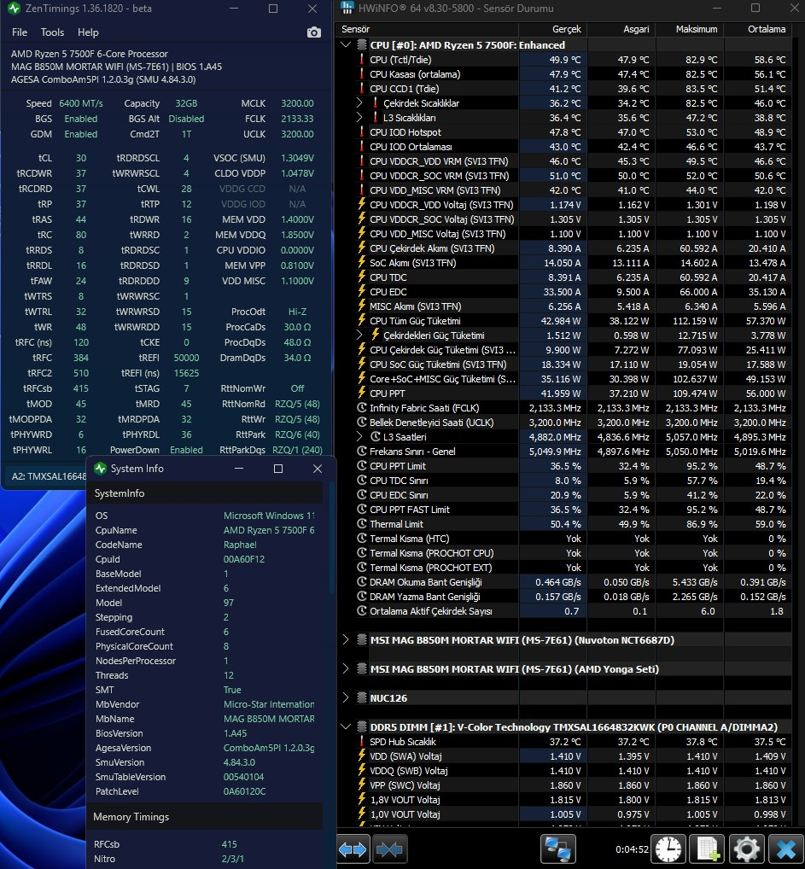Expand the L3 Saatleri row
Image resolution: width=805 pixels, height=869 pixels.
click(359, 437)
